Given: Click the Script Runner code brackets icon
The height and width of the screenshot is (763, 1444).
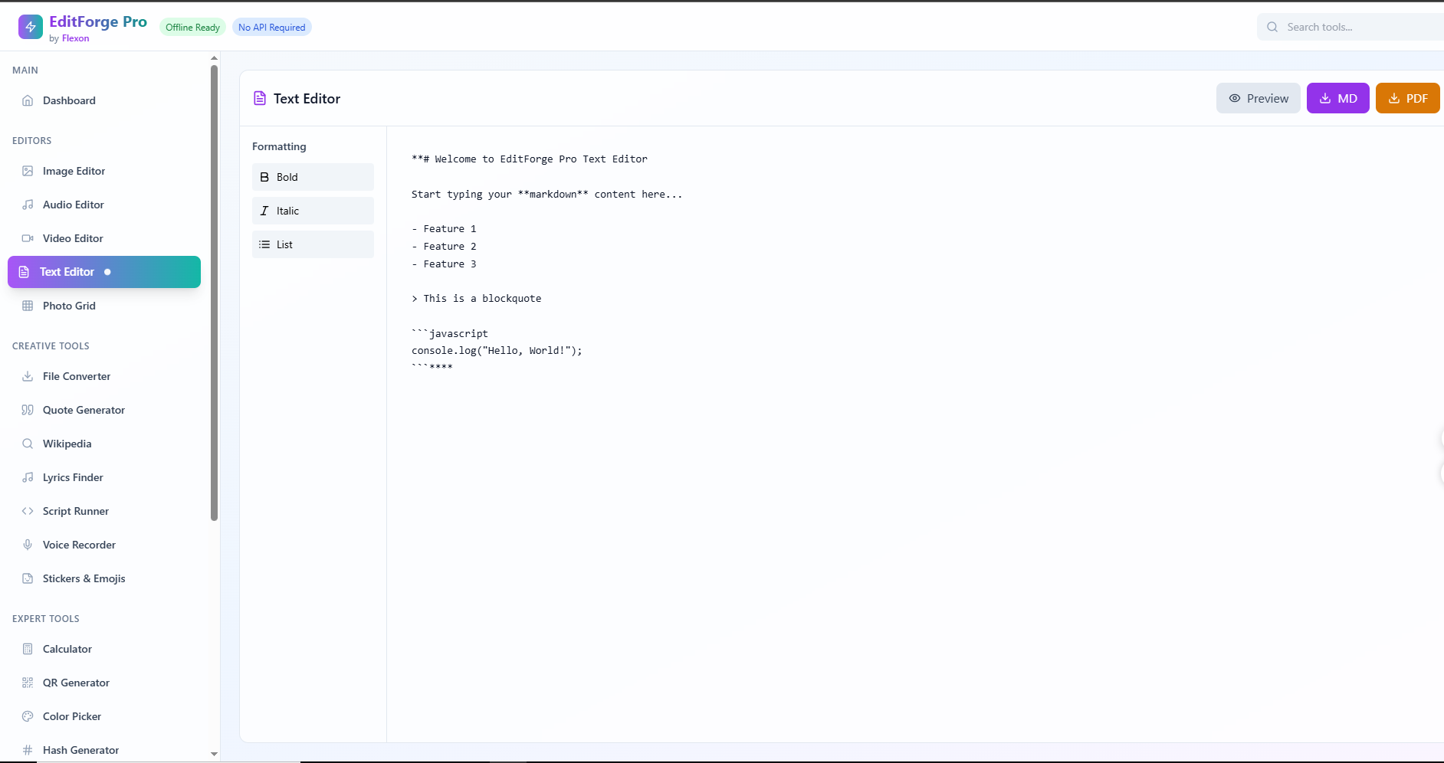Looking at the screenshot, I should [28, 511].
